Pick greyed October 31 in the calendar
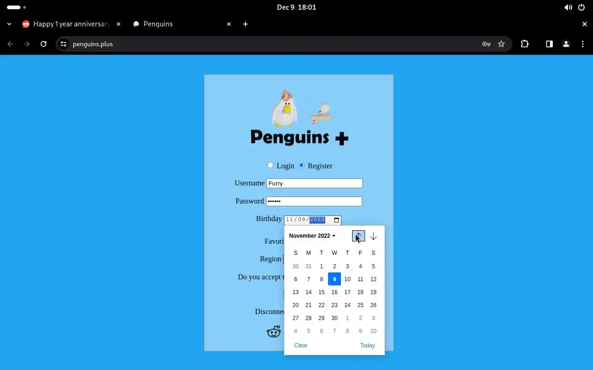Image resolution: width=593 pixels, height=370 pixels. coord(309,266)
